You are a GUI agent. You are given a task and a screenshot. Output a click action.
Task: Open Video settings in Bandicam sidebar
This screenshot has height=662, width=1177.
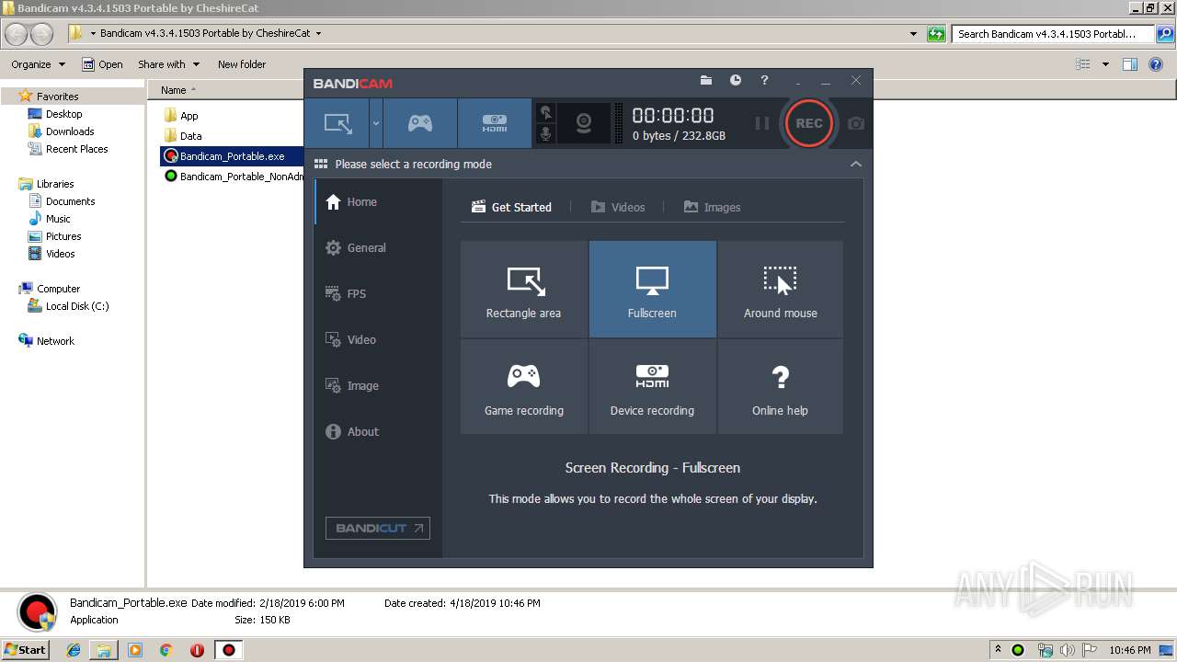(378, 340)
